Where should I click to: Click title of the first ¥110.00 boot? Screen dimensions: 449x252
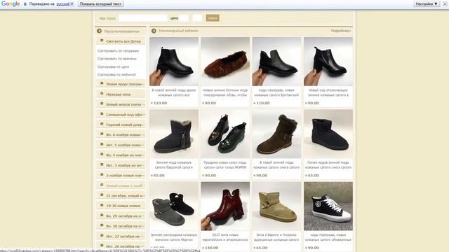(x=174, y=92)
